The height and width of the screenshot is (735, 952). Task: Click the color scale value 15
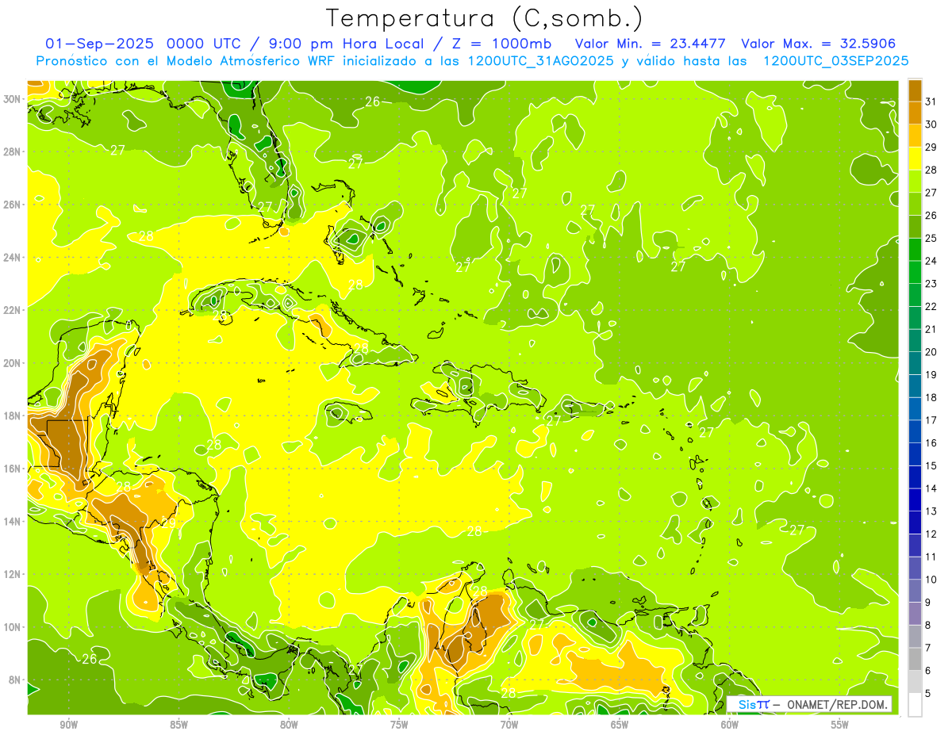931,466
